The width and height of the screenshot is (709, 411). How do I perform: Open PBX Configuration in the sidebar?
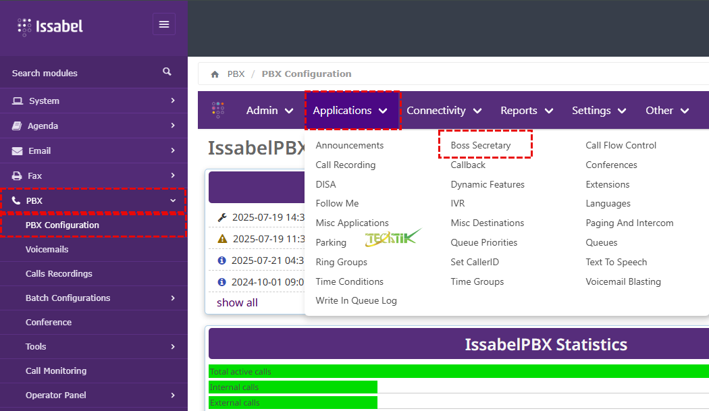[62, 225]
